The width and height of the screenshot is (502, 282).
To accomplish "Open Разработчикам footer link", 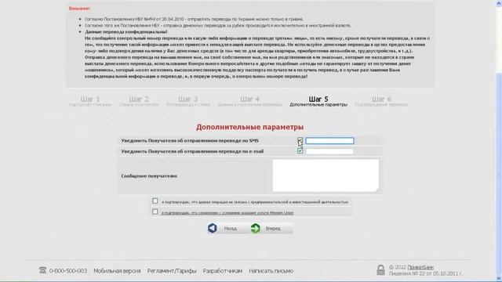I will pos(223,271).
